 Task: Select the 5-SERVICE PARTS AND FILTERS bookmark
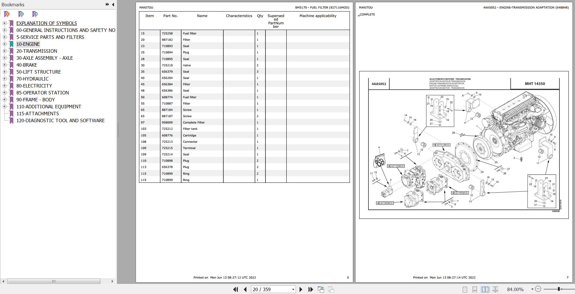tap(50, 37)
